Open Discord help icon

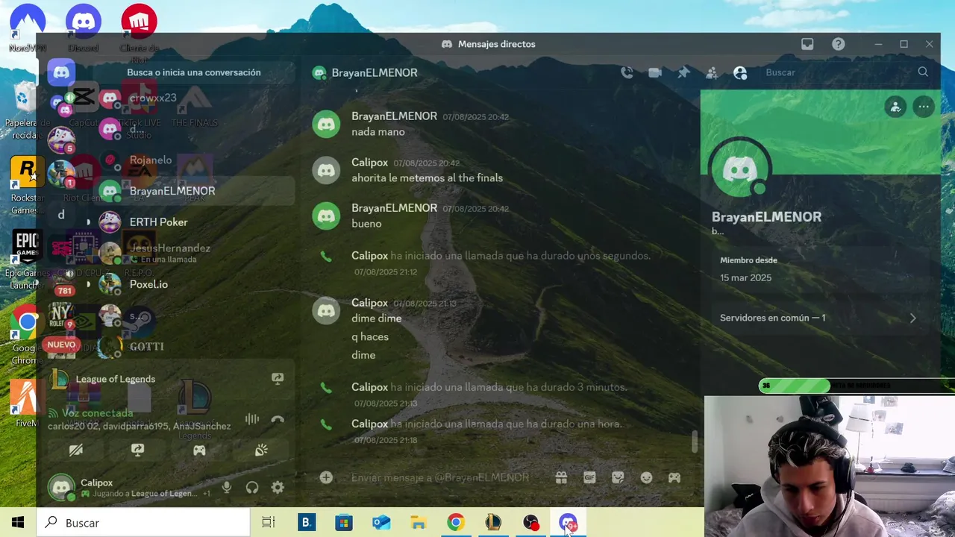click(839, 44)
